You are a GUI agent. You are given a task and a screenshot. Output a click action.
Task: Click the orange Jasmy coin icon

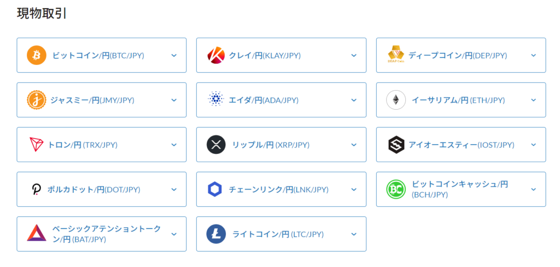(x=37, y=100)
